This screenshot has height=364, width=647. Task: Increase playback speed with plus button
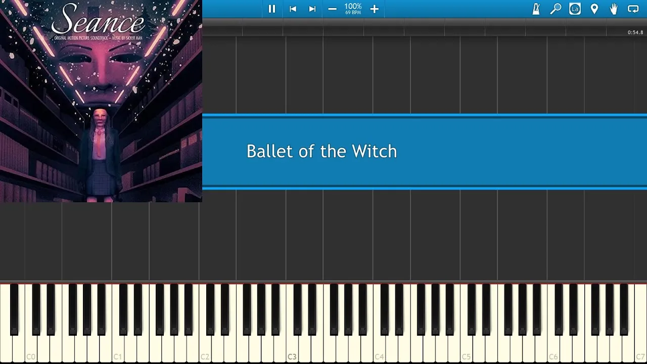[374, 9]
